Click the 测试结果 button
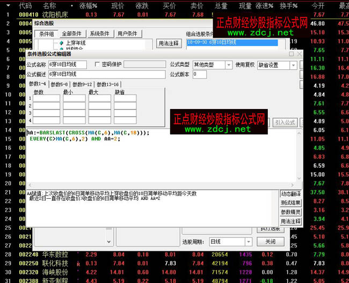The image size is (349, 283). [290, 202]
